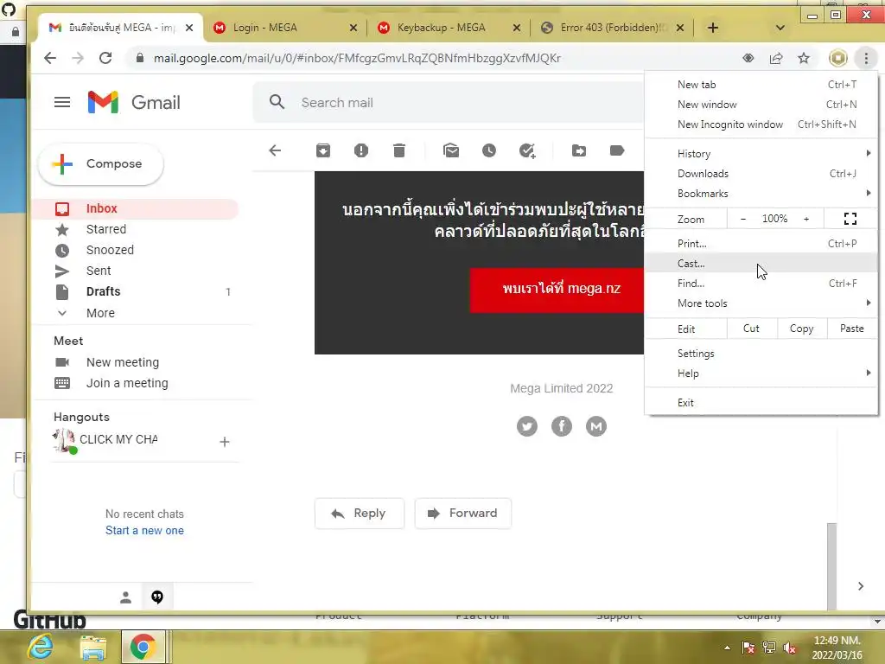Image resolution: width=885 pixels, height=664 pixels.
Task: Open MEGA icon in email footer
Action: coord(596,426)
